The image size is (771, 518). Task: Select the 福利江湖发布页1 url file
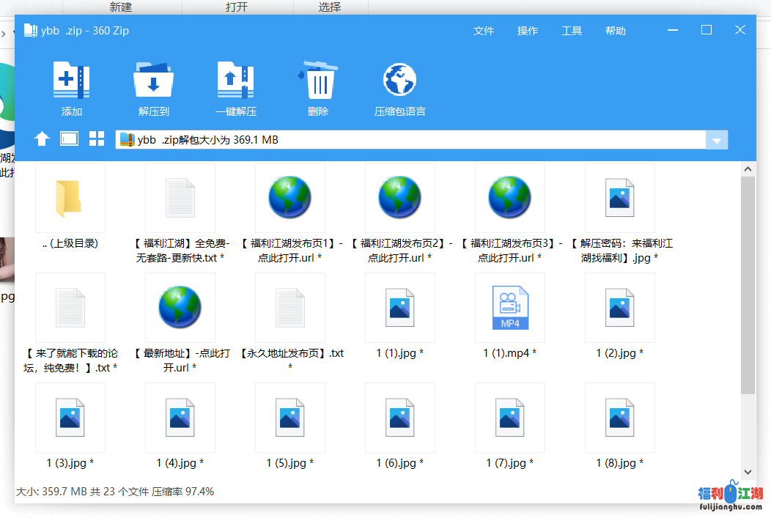click(x=289, y=199)
